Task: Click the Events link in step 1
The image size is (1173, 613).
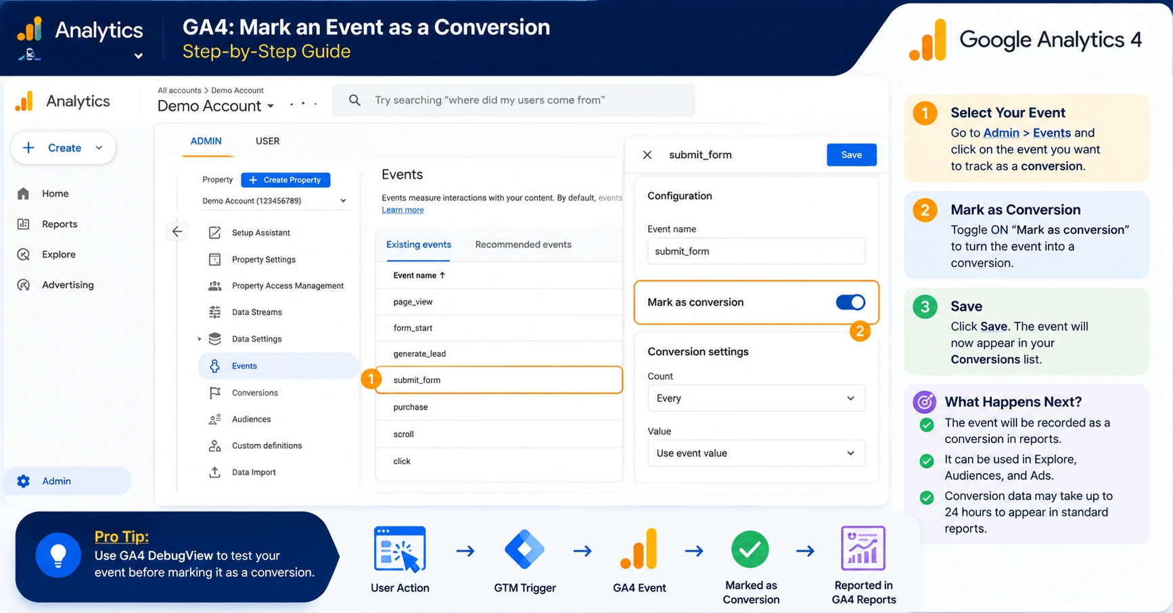Action: [x=1052, y=133]
